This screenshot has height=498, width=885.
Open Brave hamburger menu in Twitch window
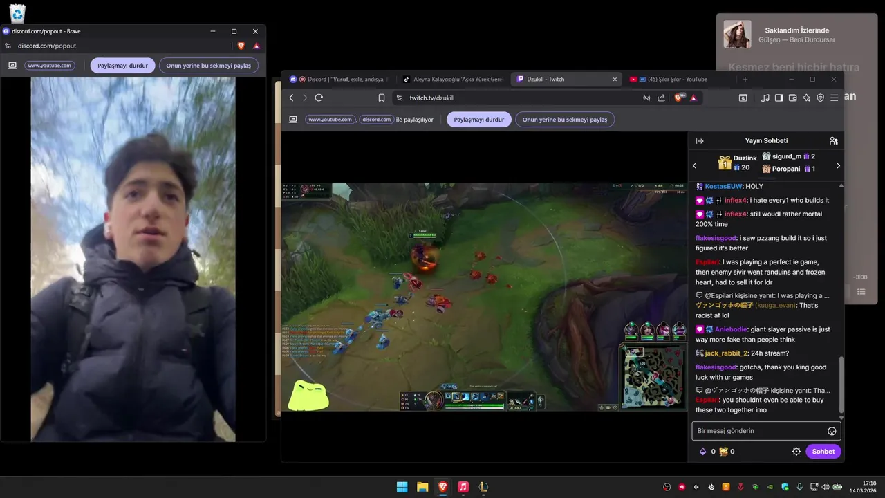(835, 98)
